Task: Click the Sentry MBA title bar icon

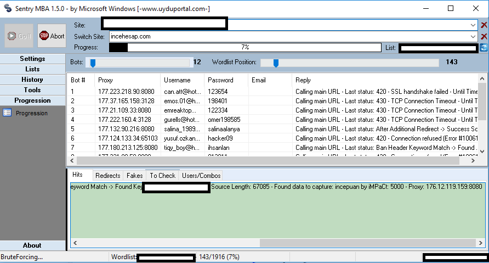Action: tap(8, 8)
